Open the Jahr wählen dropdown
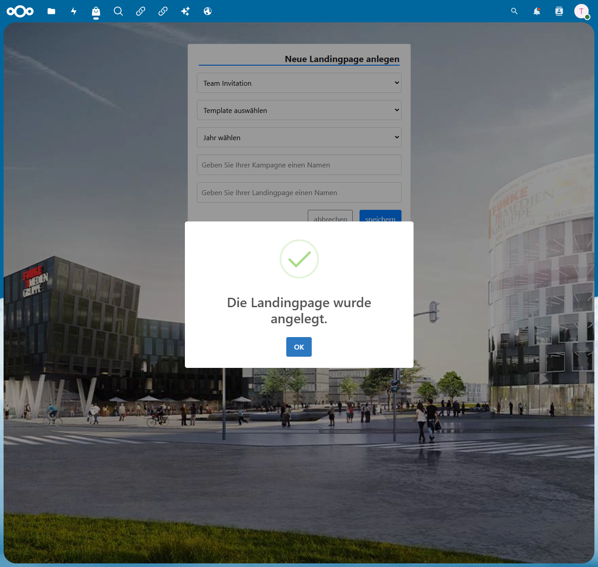598x567 pixels. coord(299,138)
